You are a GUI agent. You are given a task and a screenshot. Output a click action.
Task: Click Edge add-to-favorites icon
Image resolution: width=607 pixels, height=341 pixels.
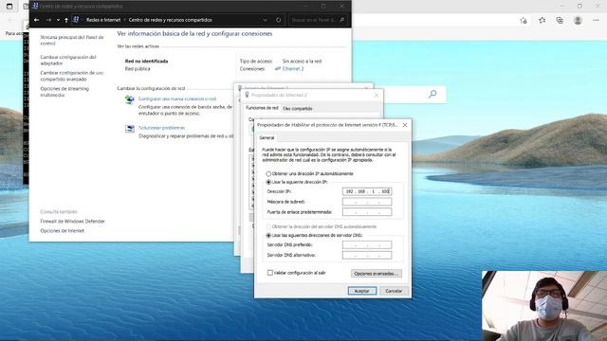tap(524, 21)
